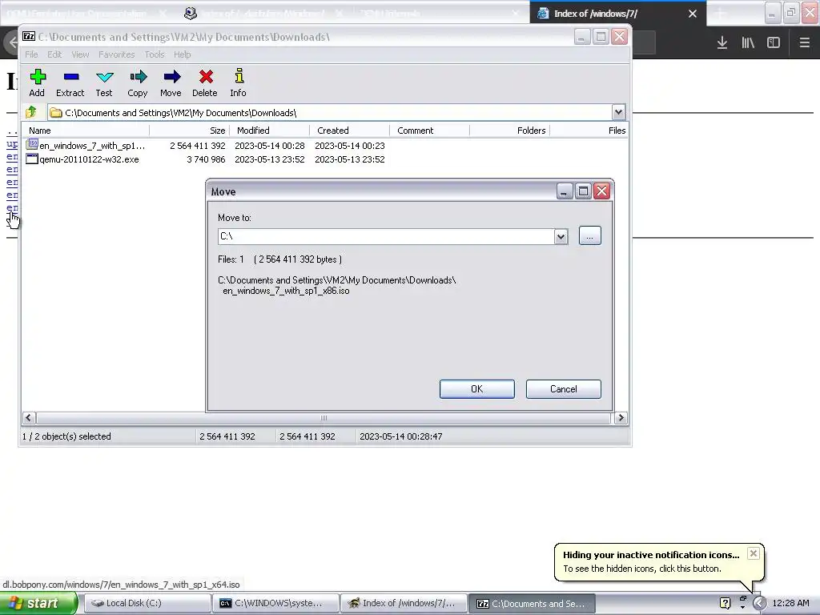Cancel the Move dialog
The height and width of the screenshot is (615, 820).
coord(563,389)
